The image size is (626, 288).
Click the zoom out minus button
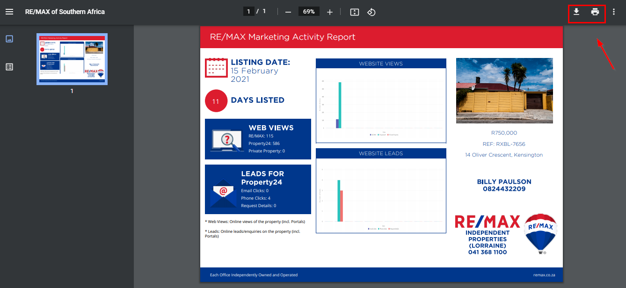tap(288, 12)
